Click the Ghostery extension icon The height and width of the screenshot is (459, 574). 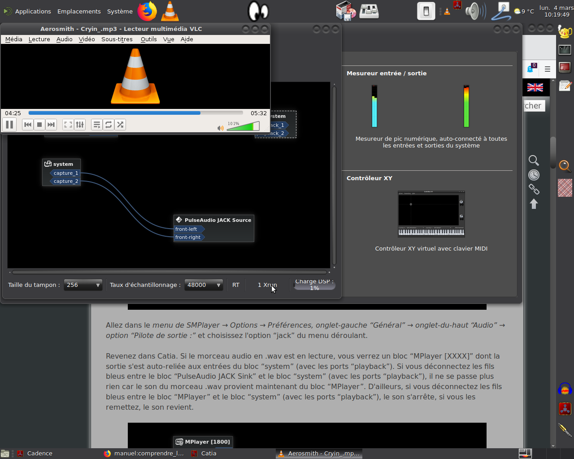[x=532, y=68]
